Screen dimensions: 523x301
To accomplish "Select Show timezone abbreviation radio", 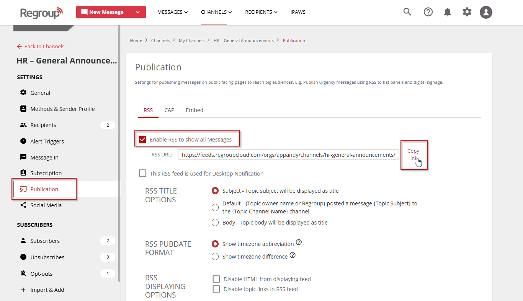I will pos(216,244).
